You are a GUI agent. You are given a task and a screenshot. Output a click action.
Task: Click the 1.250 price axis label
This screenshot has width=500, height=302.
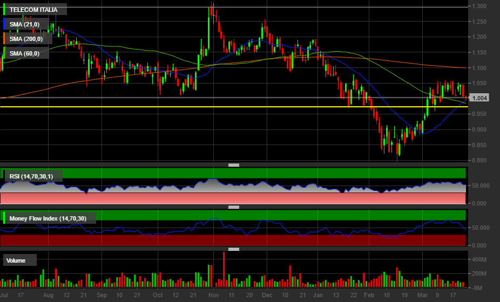coord(479,22)
